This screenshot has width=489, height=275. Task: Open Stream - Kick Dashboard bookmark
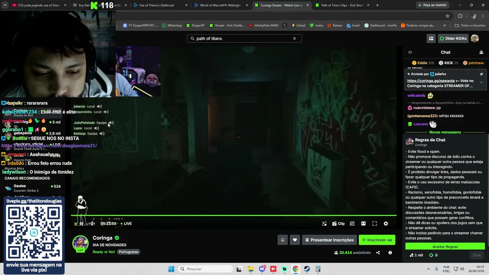click(x=226, y=26)
